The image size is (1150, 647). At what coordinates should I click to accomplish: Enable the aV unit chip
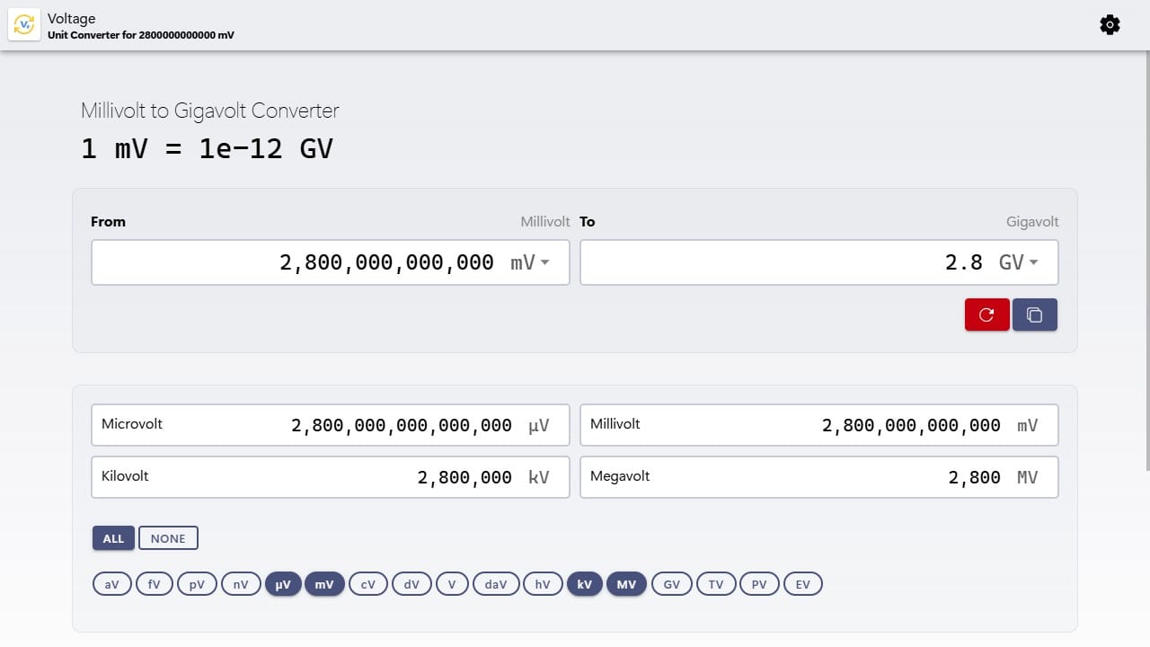(111, 583)
